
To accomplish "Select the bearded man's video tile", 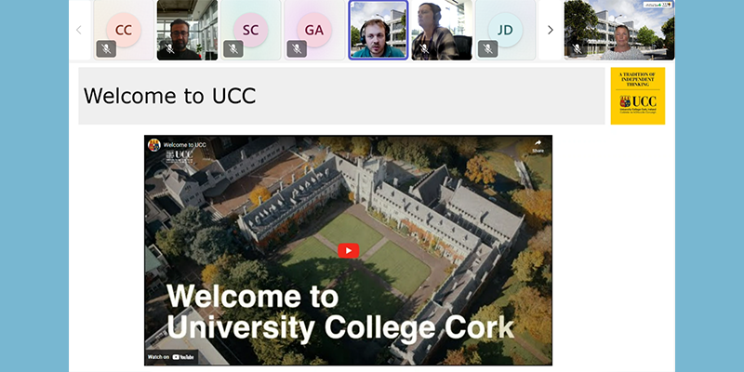I will point(188,30).
